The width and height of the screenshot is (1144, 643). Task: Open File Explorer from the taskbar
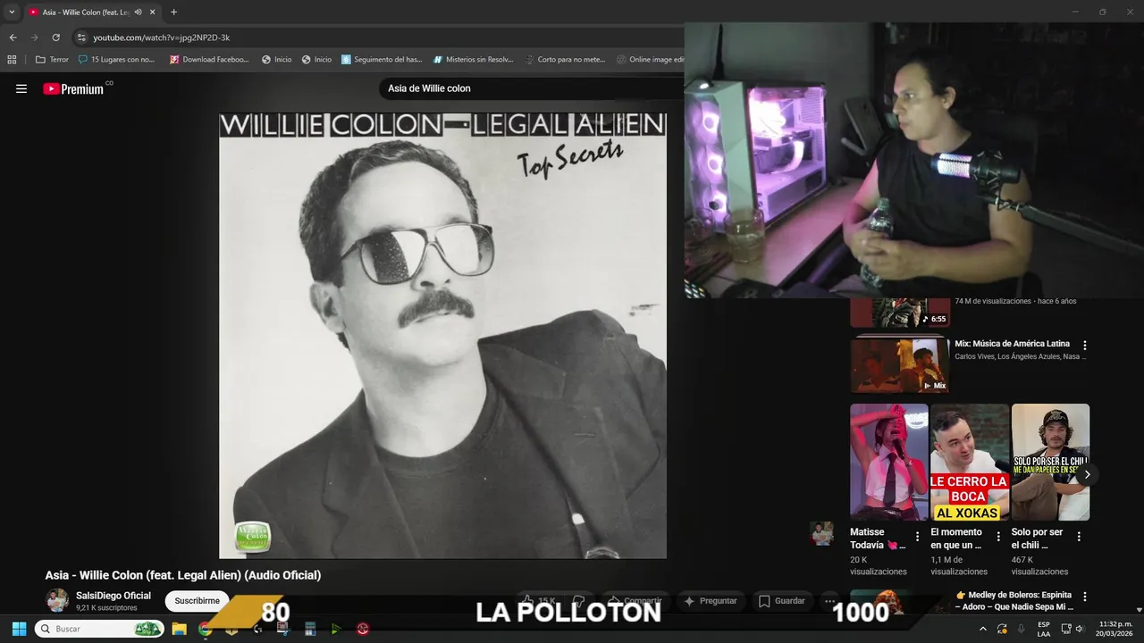179,629
